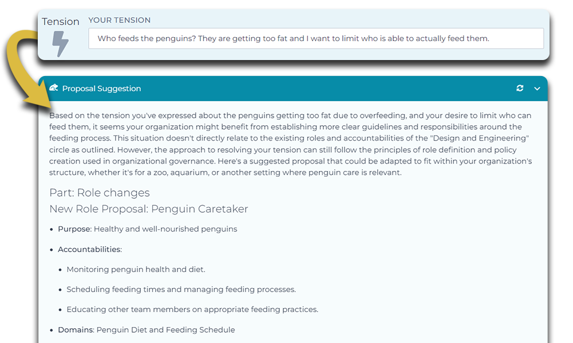
Task: Click the Proposal Suggestion title text
Action: [x=101, y=89]
